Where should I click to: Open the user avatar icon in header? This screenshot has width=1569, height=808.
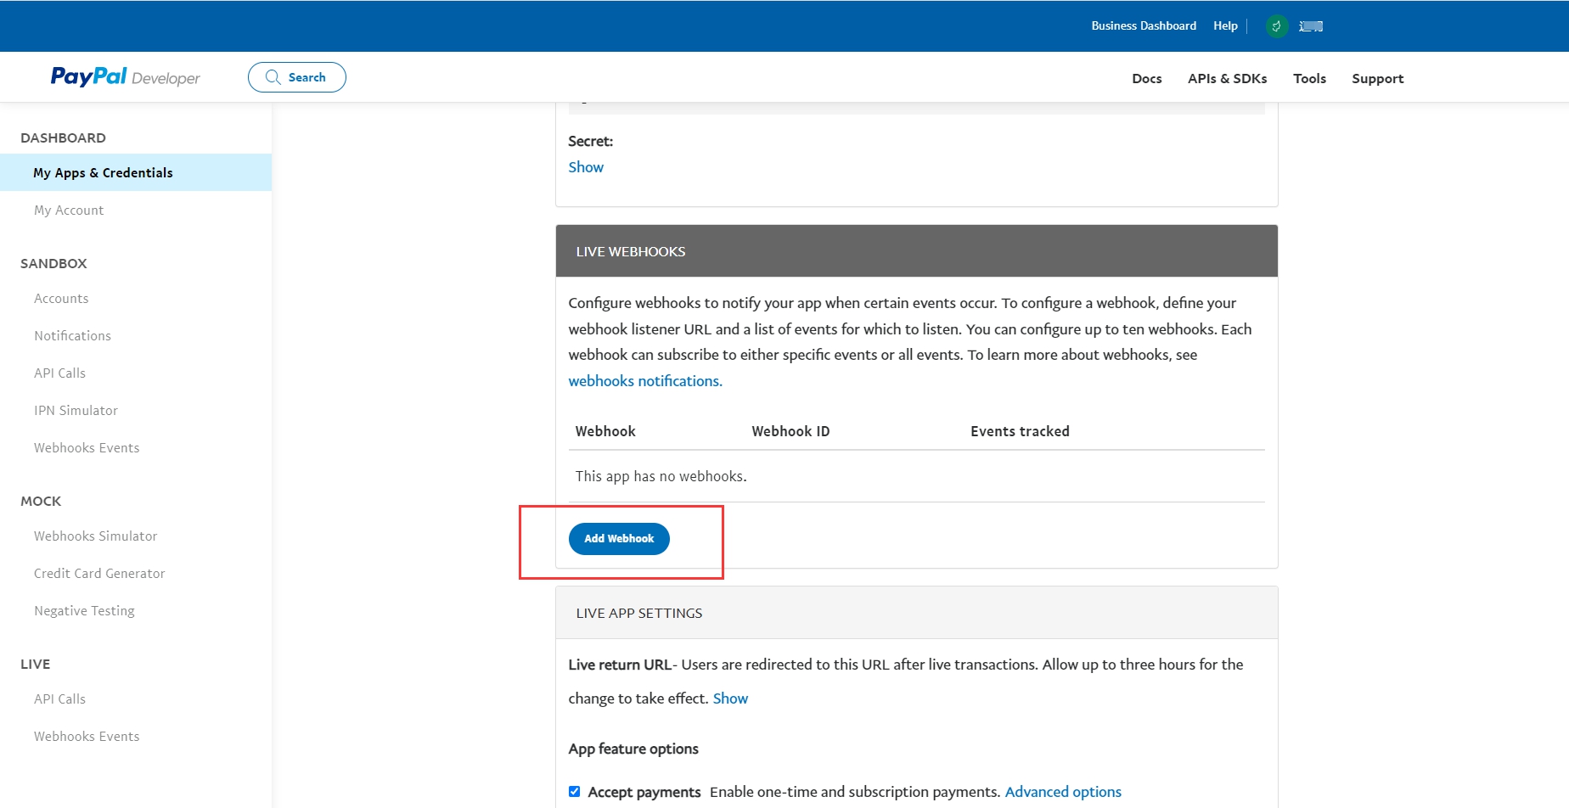pos(1276,26)
